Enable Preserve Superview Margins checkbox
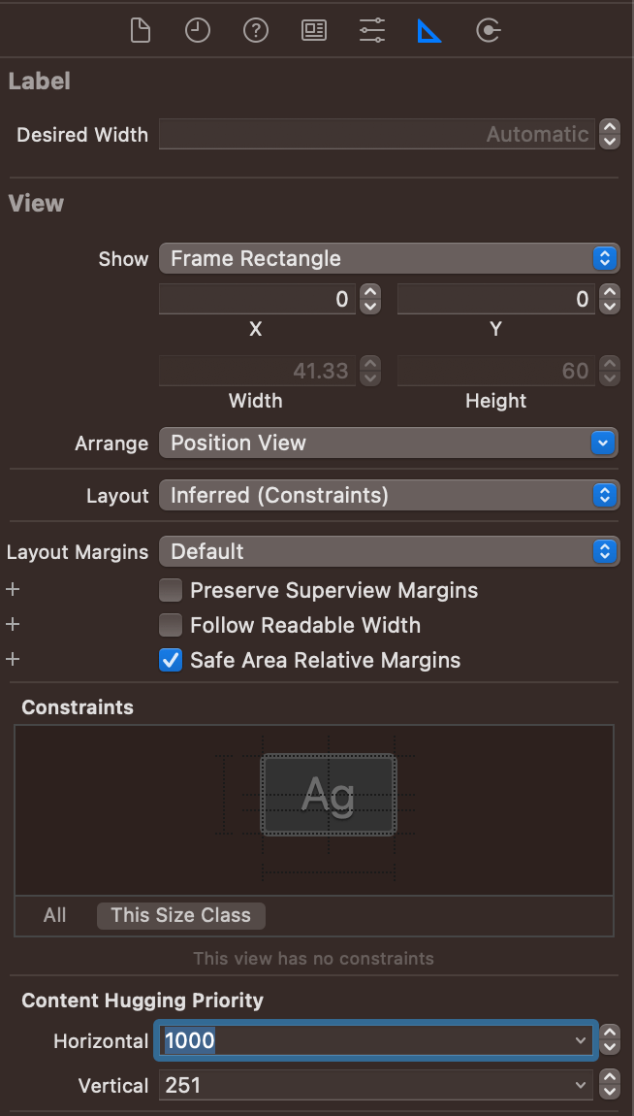The height and width of the screenshot is (1116, 634). point(171,590)
